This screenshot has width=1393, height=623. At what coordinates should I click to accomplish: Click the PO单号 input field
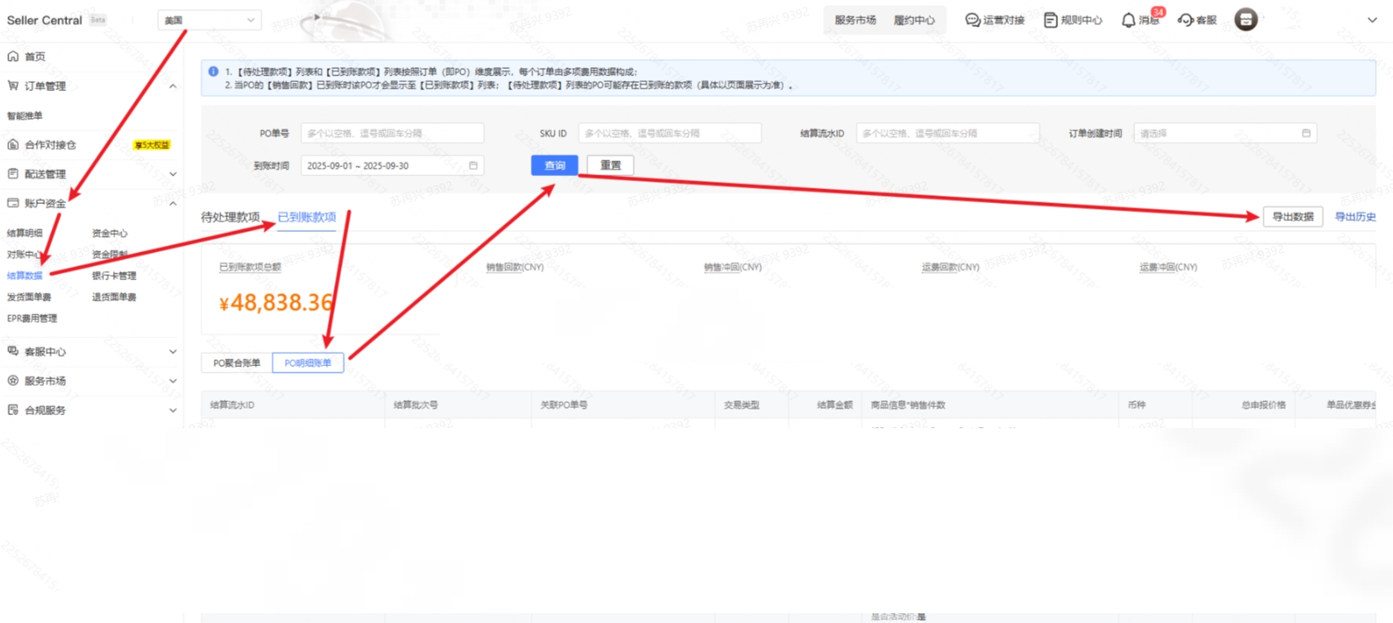pos(391,133)
